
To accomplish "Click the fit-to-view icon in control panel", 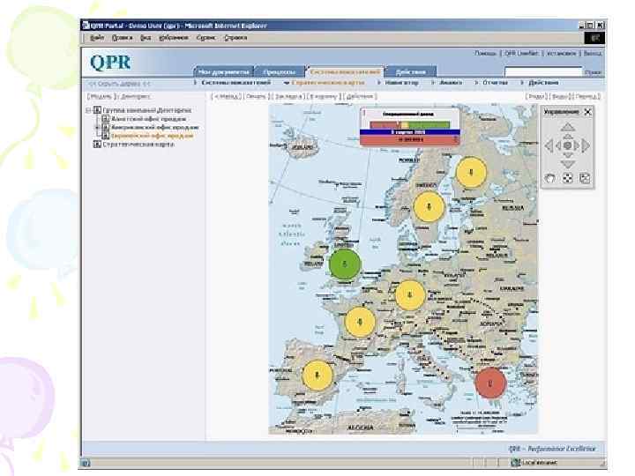I will pos(567,178).
